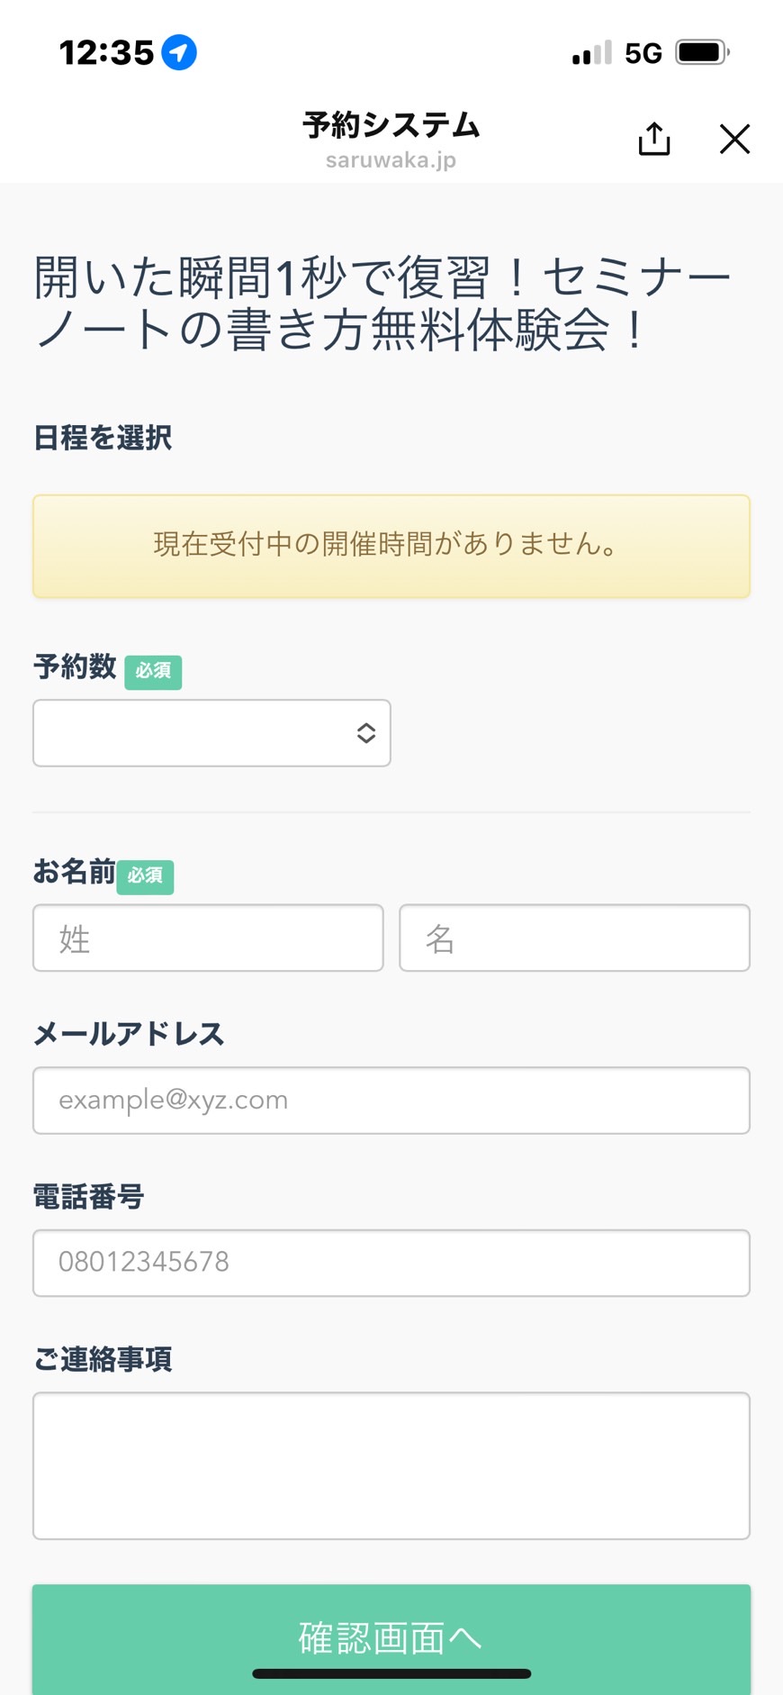The width and height of the screenshot is (783, 1695).
Task: Tap the 必須 badge beside お名前
Action: 145,876
